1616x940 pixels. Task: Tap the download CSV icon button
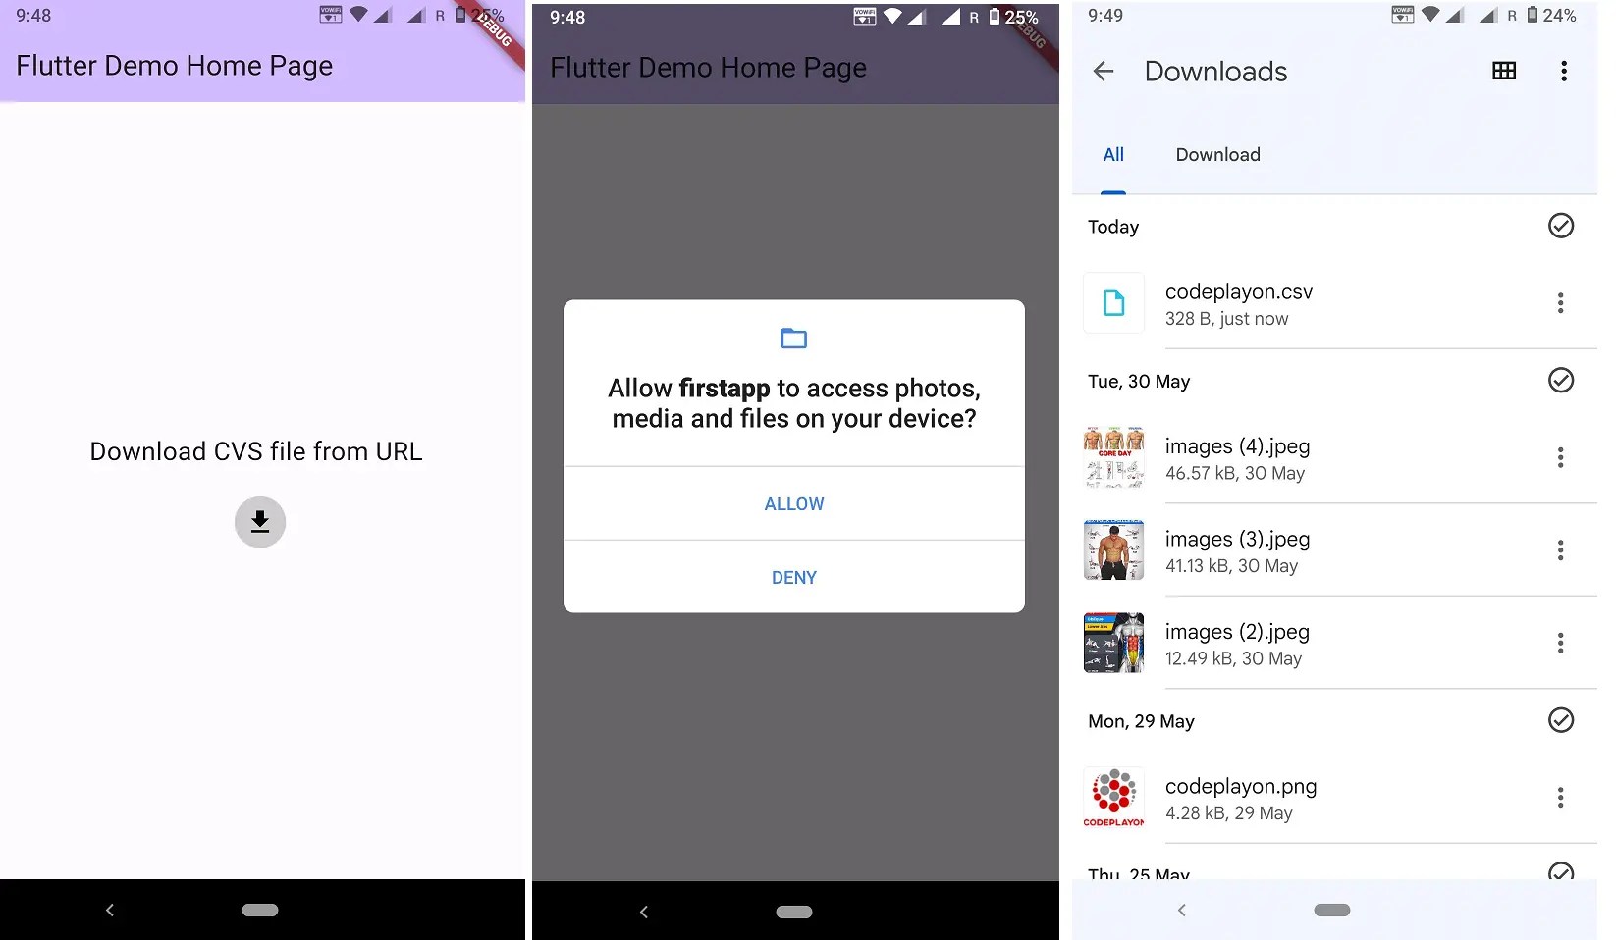coord(259,522)
